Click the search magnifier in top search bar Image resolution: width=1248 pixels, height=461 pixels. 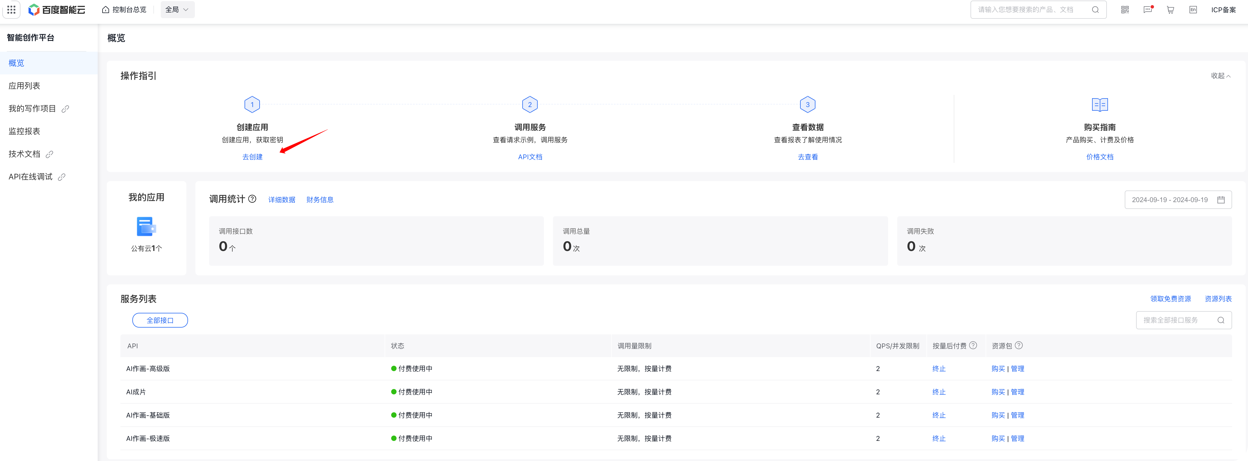1095,10
